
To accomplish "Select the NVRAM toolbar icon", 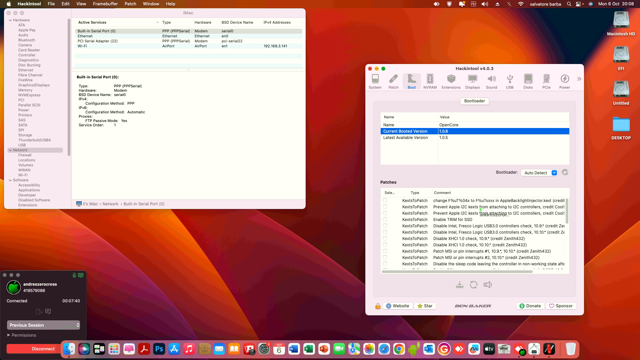I will coord(430,82).
